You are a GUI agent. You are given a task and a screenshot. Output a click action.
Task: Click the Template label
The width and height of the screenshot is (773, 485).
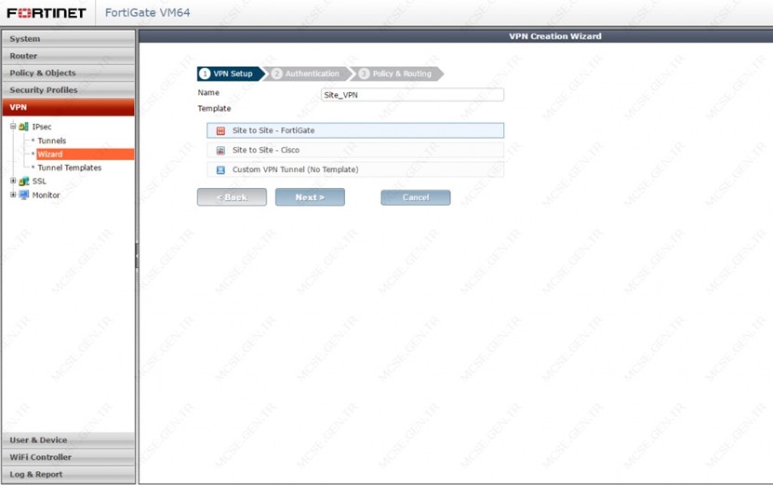pos(215,109)
